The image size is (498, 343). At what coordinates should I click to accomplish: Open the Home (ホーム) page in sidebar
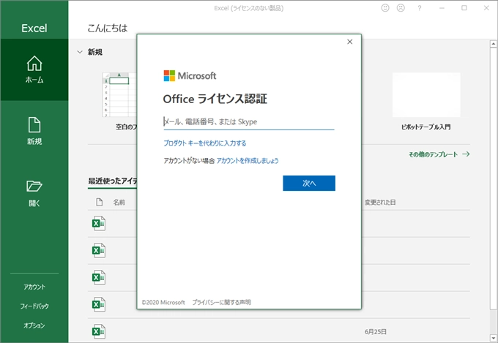coord(34,69)
